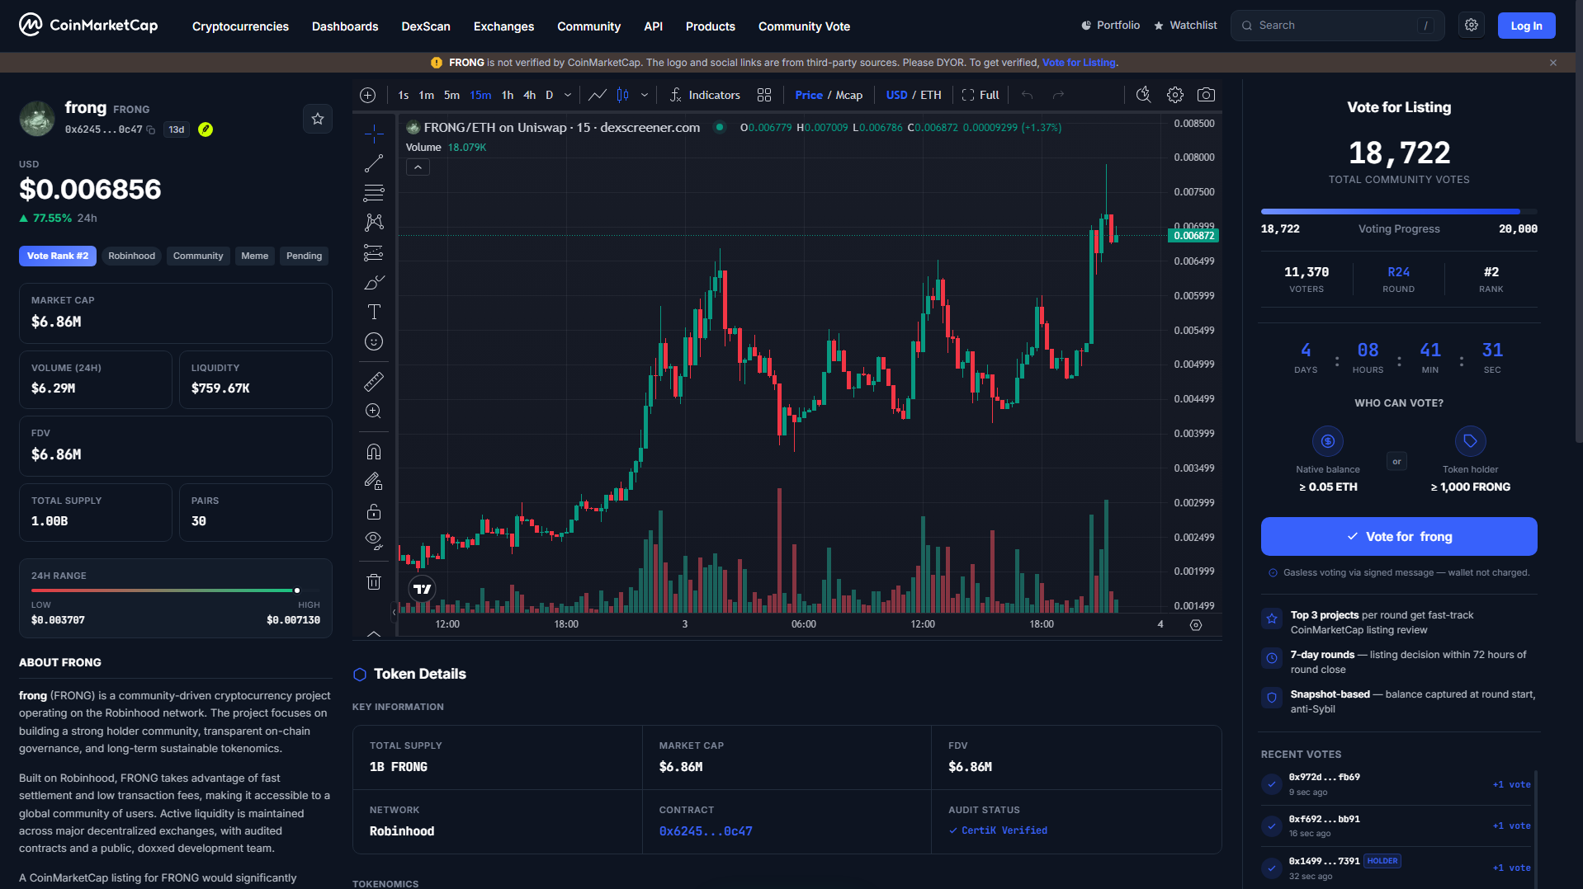The width and height of the screenshot is (1583, 889).
Task: Add frong to watchlist with star icon
Action: pyautogui.click(x=318, y=119)
